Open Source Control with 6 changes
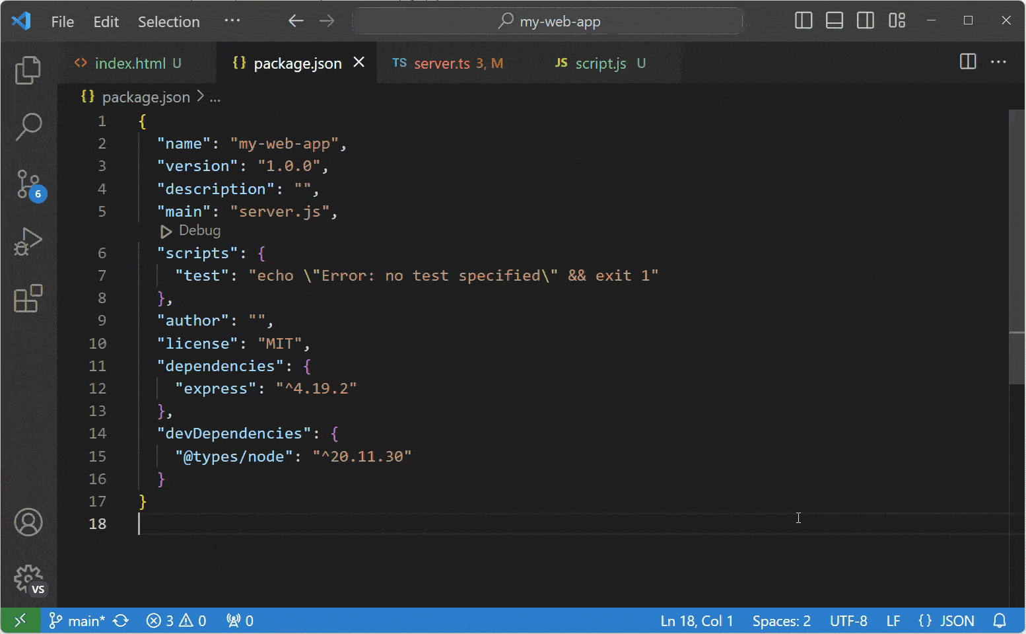The height and width of the screenshot is (634, 1026). point(28,184)
